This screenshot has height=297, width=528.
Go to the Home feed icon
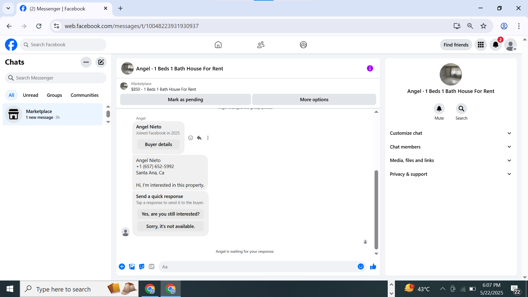point(218,45)
